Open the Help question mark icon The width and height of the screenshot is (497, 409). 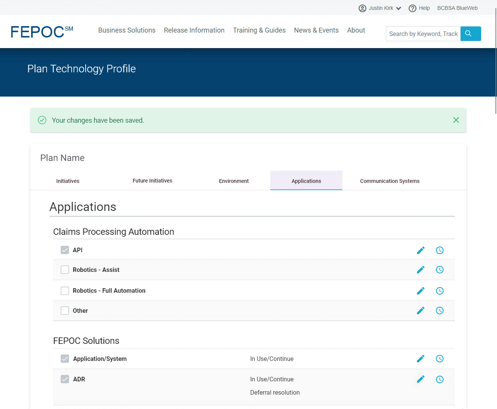coord(412,8)
